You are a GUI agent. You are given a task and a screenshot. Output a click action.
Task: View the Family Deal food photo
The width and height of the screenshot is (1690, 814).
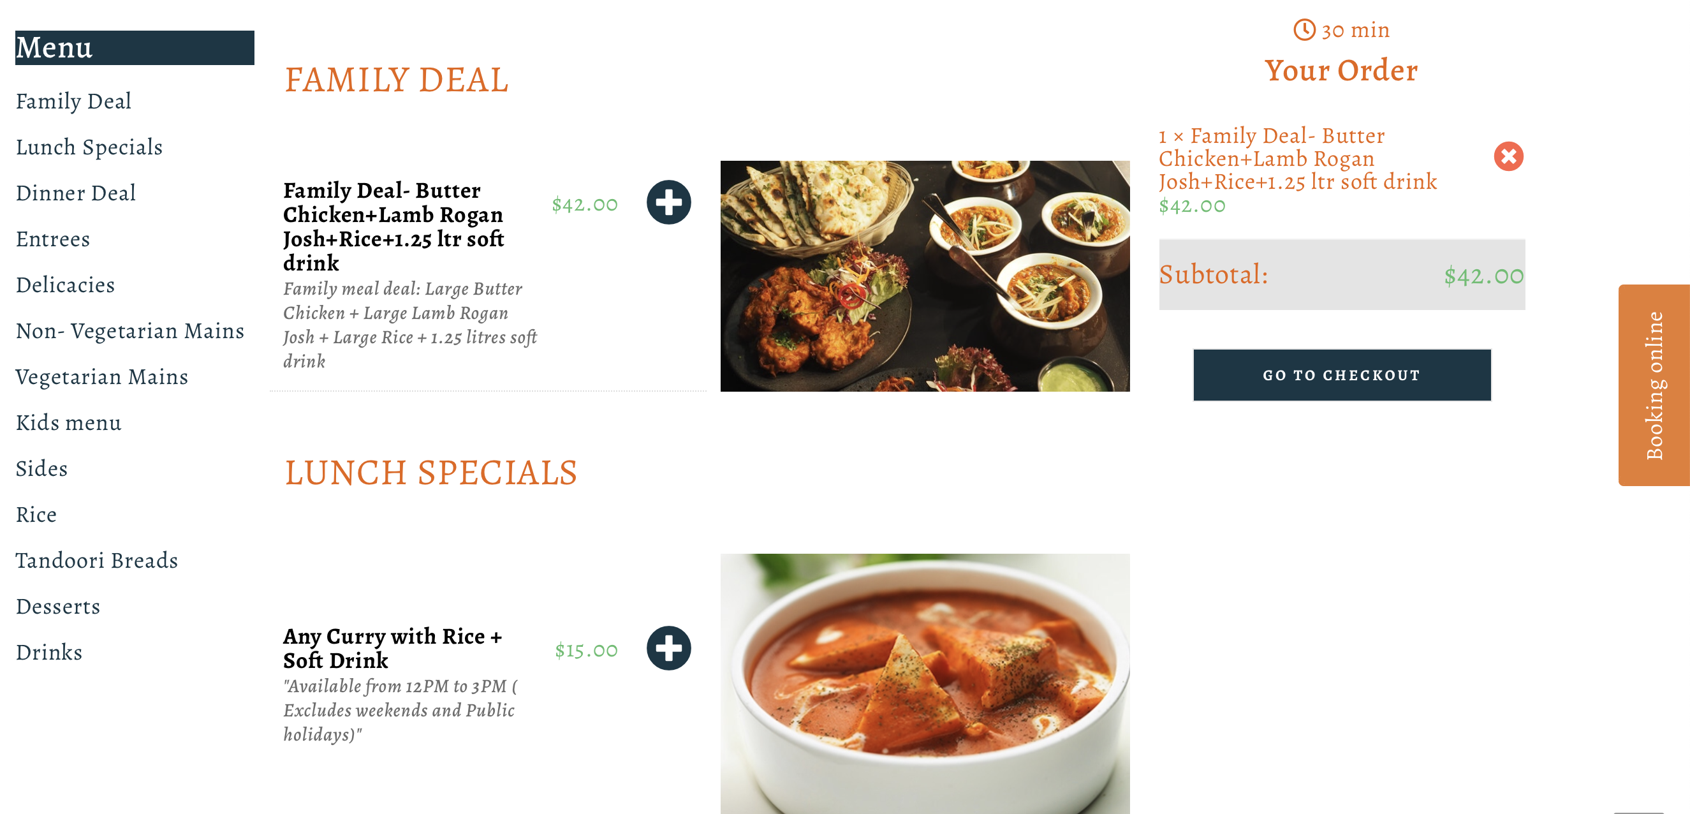pos(925,276)
